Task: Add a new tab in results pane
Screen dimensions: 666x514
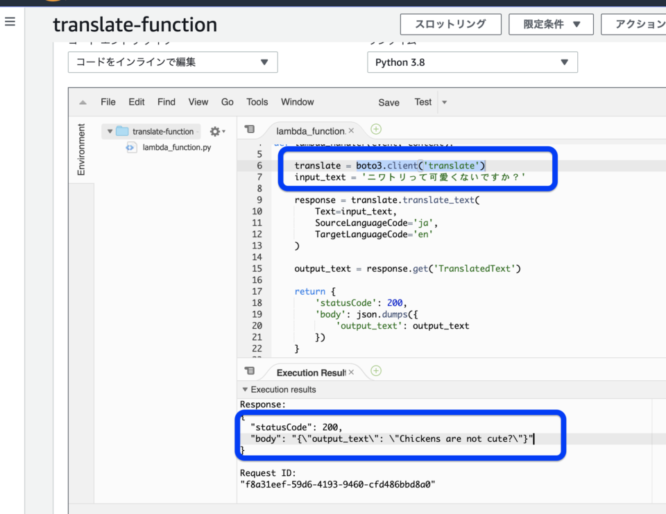Action: 376,371
